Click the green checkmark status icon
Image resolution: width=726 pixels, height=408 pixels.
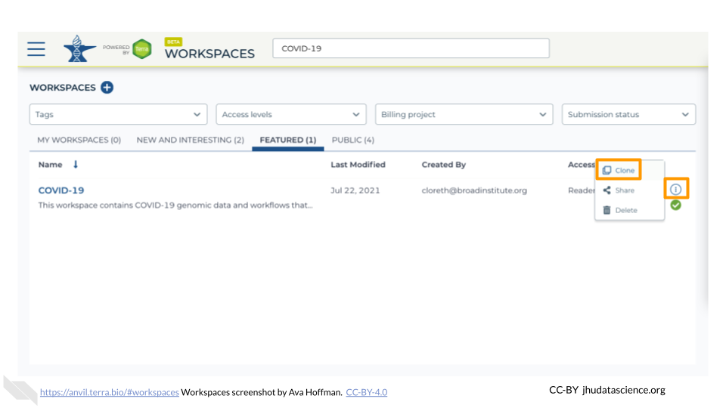coord(675,205)
